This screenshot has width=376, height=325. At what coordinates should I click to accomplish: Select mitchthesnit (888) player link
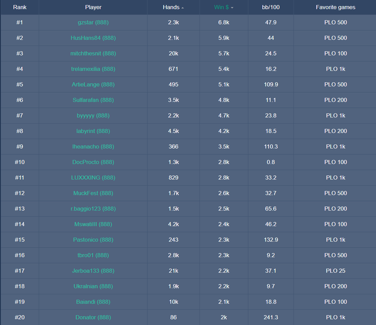point(93,54)
